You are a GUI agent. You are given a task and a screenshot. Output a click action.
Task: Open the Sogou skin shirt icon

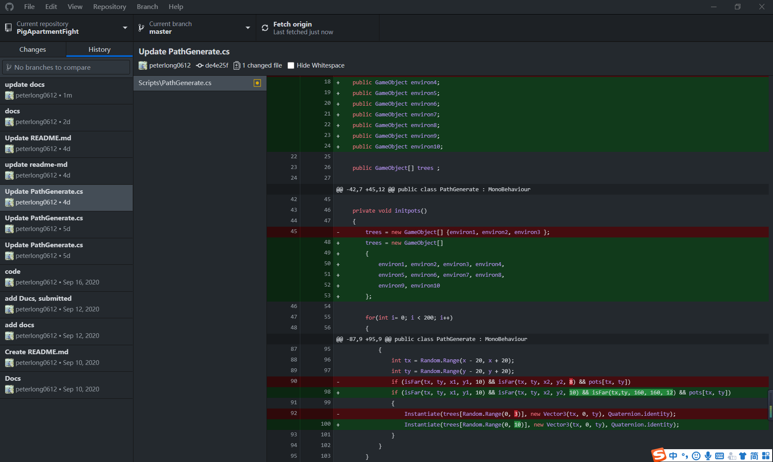pos(743,456)
